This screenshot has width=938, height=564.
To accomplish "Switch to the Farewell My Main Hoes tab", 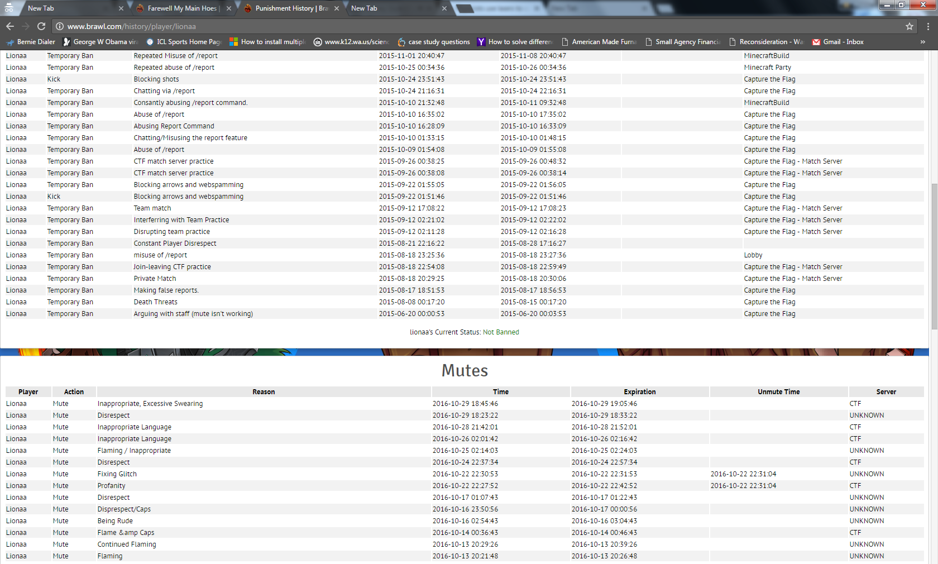I will pyautogui.click(x=181, y=8).
